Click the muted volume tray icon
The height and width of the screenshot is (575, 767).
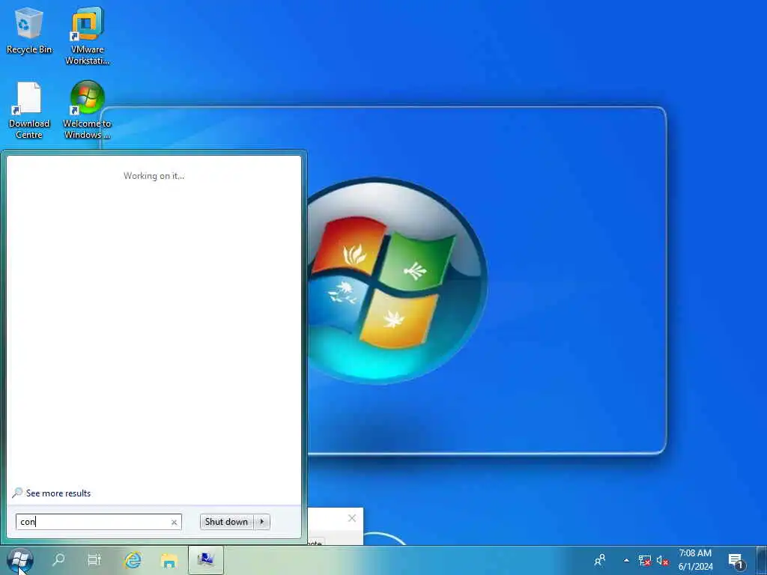click(x=663, y=560)
